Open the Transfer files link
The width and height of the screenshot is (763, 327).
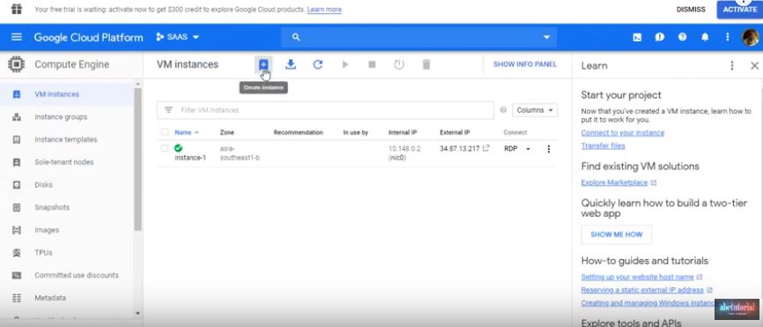point(603,146)
